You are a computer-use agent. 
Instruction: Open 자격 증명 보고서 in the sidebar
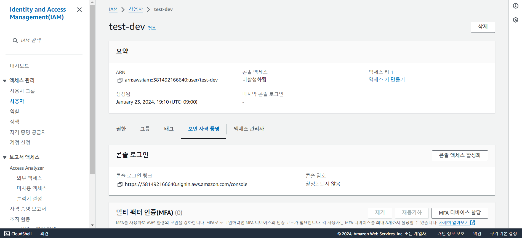point(28,209)
